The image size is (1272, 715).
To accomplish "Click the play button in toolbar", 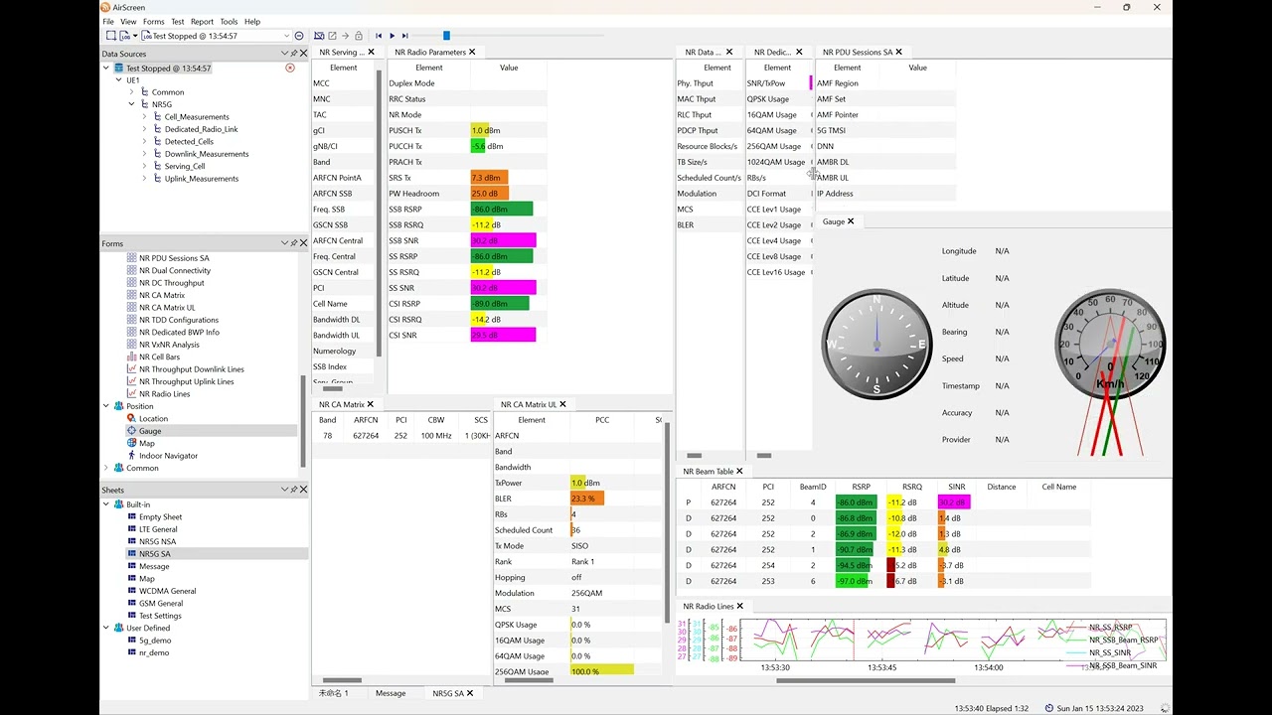I will (392, 36).
